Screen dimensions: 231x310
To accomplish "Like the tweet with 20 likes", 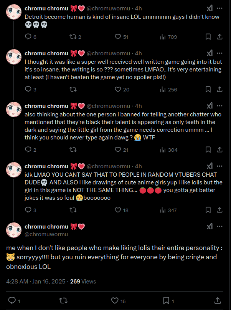I will [119, 90].
